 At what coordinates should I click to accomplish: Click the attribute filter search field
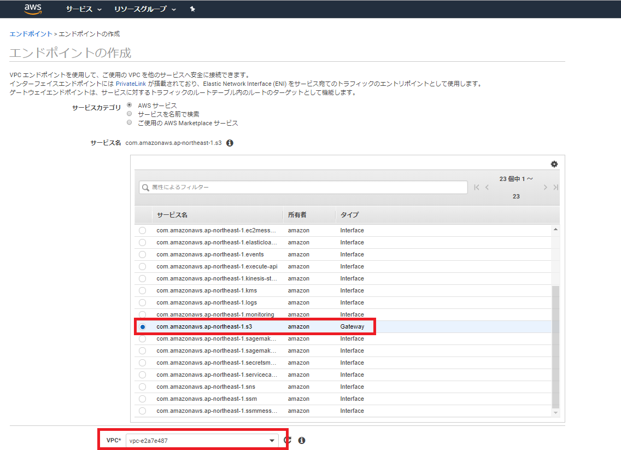click(x=303, y=188)
